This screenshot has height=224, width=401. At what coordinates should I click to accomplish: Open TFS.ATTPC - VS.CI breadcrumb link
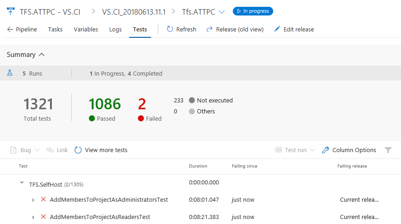(50, 12)
